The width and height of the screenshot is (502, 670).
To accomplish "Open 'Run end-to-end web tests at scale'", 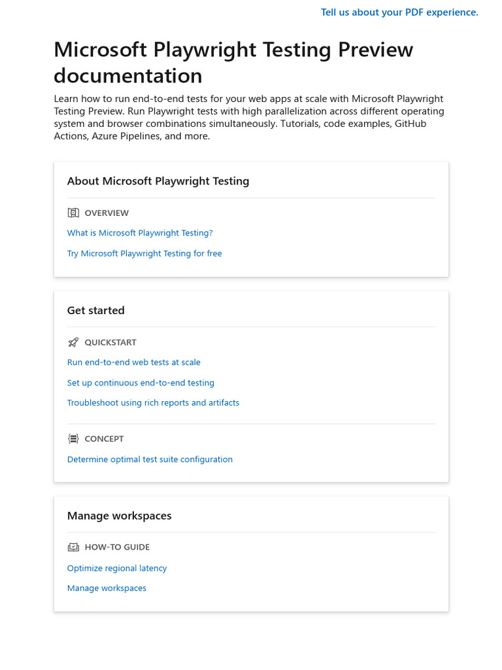I will click(x=134, y=362).
